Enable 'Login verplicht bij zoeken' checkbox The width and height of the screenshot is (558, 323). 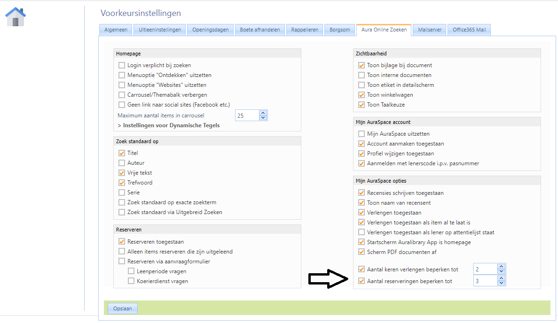[x=122, y=65]
